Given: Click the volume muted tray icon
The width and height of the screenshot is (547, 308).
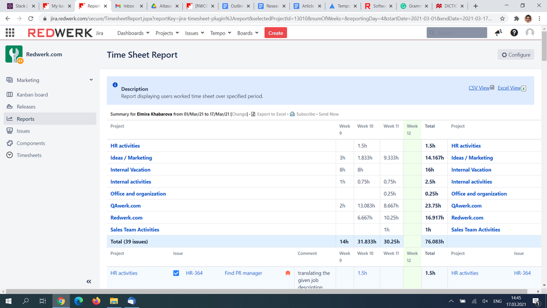Looking at the screenshot, I should coord(485,301).
